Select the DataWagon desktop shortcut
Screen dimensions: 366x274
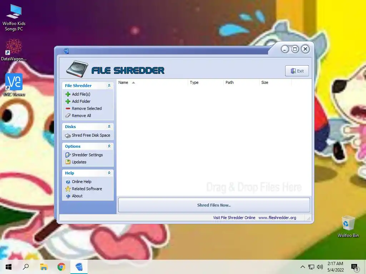(x=14, y=50)
